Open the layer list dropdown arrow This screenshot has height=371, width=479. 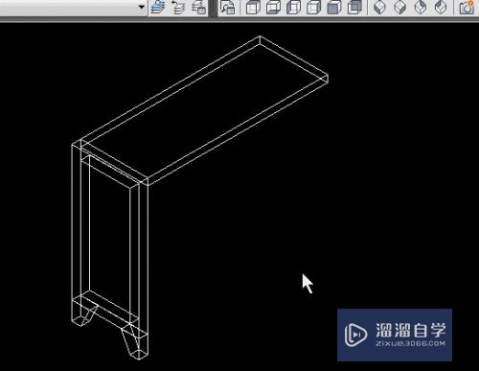142,7
